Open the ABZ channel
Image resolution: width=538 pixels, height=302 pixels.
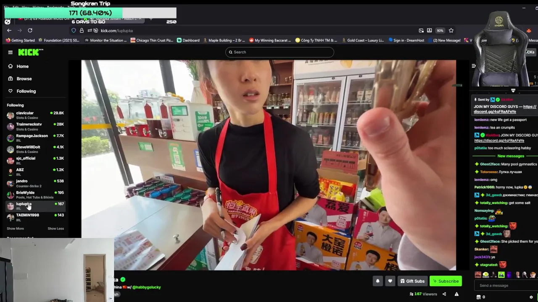pyautogui.click(x=35, y=172)
